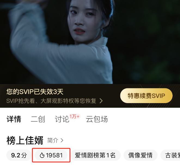Tap the flame popularity icon
This screenshot has height=165, width=180.
[42, 155]
